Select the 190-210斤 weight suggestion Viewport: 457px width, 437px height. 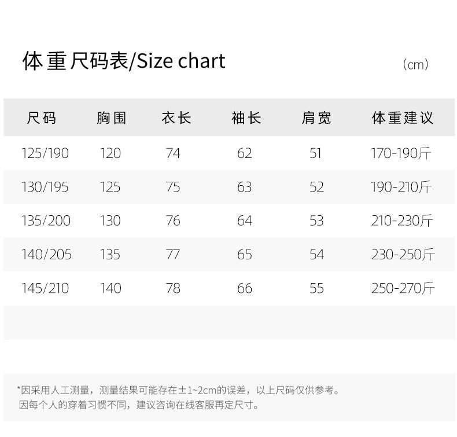pos(401,187)
